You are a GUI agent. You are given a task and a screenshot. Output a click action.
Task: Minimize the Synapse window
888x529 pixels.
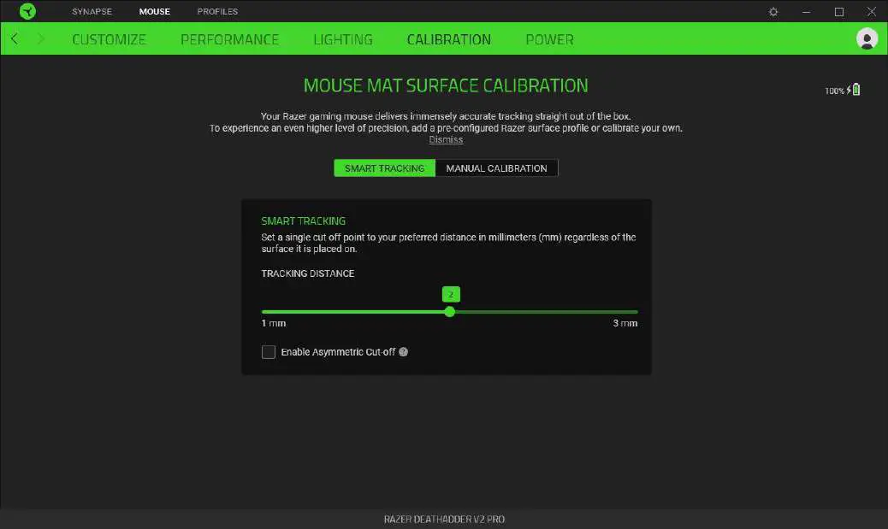806,12
